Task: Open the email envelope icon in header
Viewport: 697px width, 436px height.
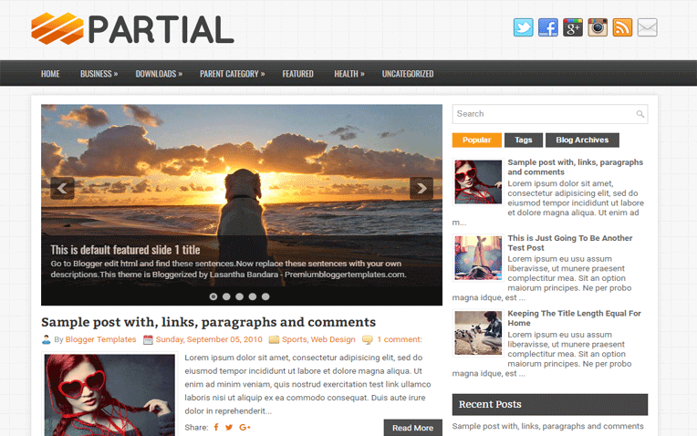Action: click(647, 27)
